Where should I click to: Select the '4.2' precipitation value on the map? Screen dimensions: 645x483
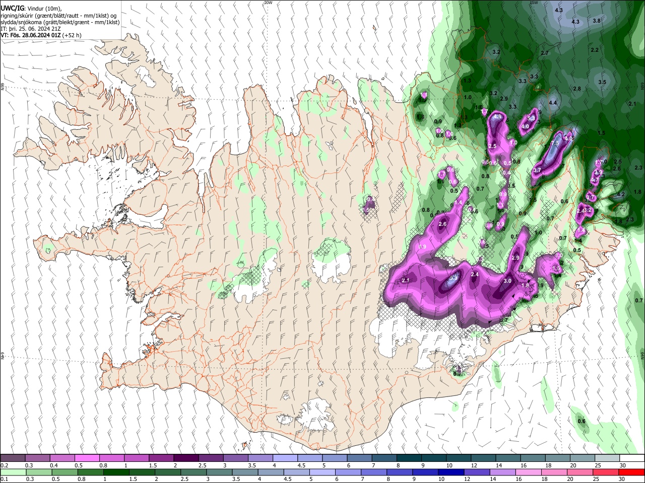tap(621, 194)
